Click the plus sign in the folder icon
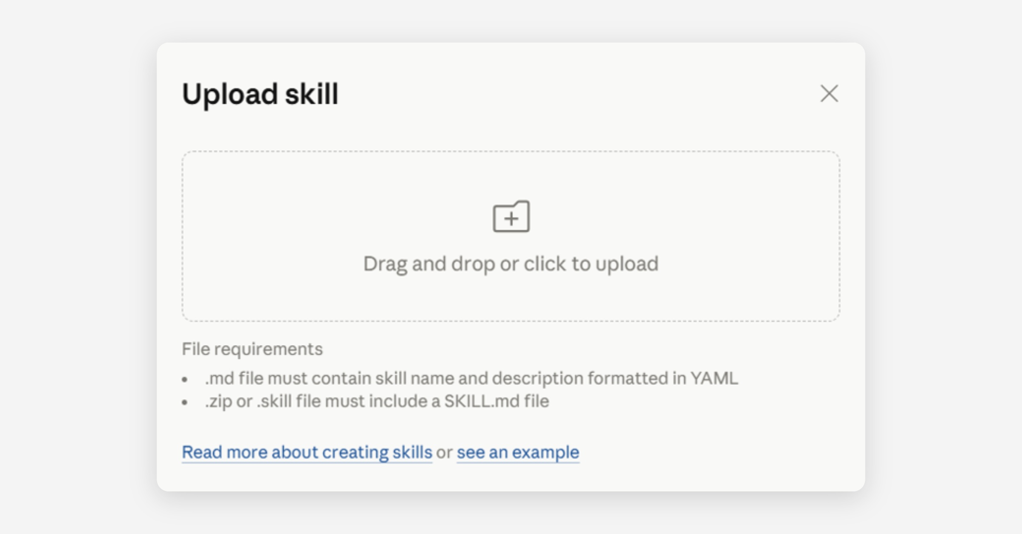Image resolution: width=1022 pixels, height=534 pixels. pos(511,219)
